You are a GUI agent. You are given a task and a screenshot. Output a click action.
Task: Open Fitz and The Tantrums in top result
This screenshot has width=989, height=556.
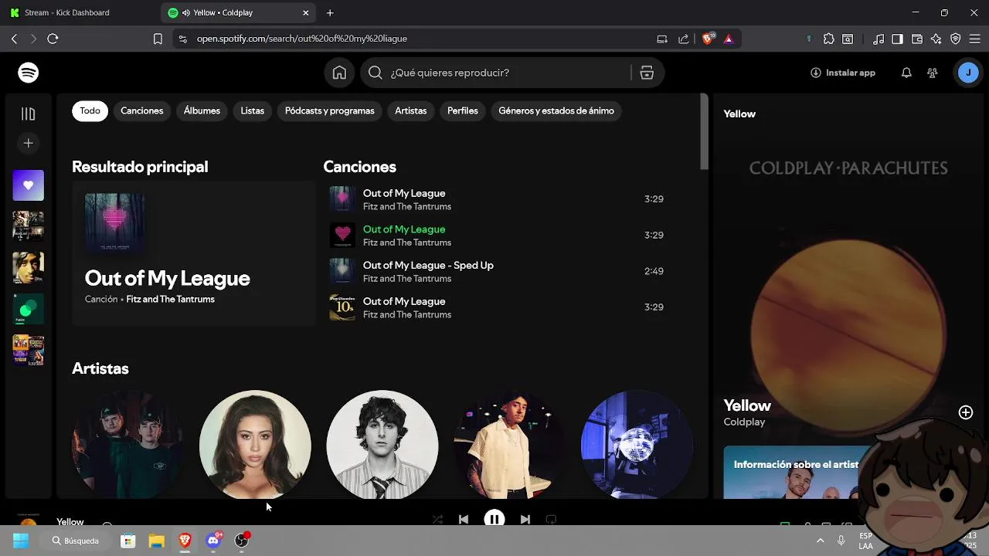coord(170,299)
